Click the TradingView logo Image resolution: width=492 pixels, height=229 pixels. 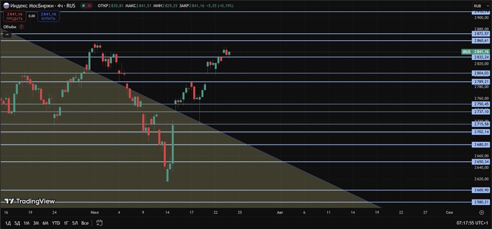click(30, 201)
